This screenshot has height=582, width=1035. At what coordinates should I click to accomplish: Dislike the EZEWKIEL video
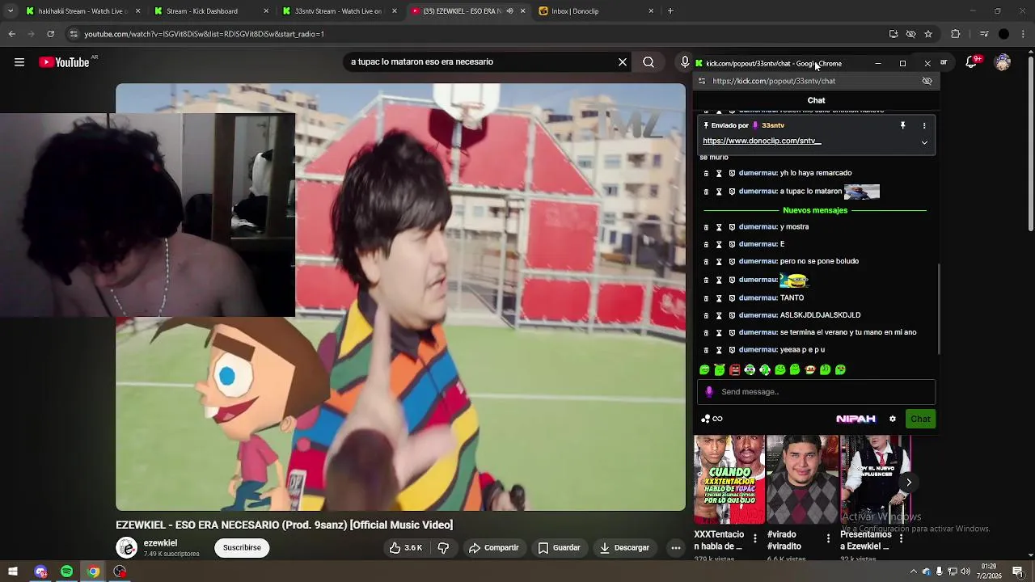click(x=443, y=548)
